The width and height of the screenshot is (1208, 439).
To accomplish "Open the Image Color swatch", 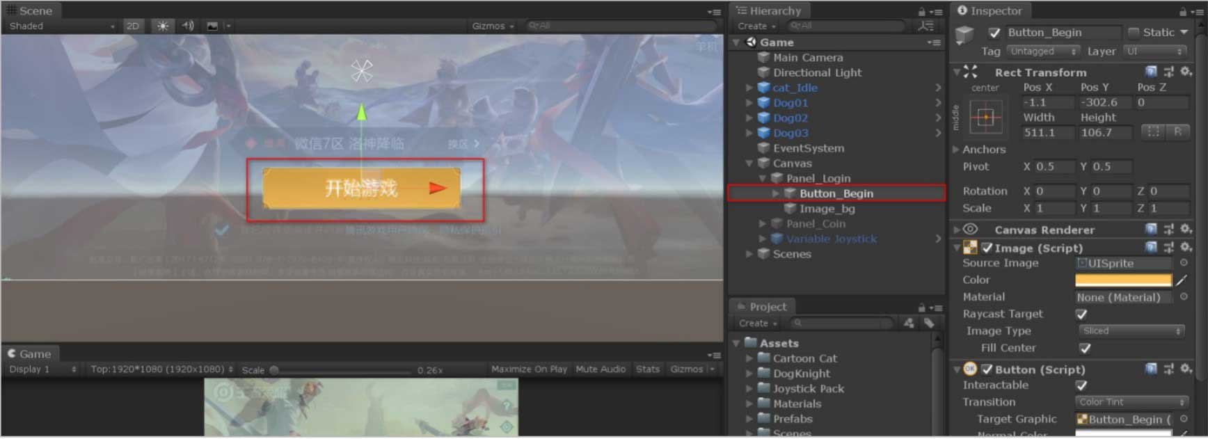I will click(x=1123, y=280).
